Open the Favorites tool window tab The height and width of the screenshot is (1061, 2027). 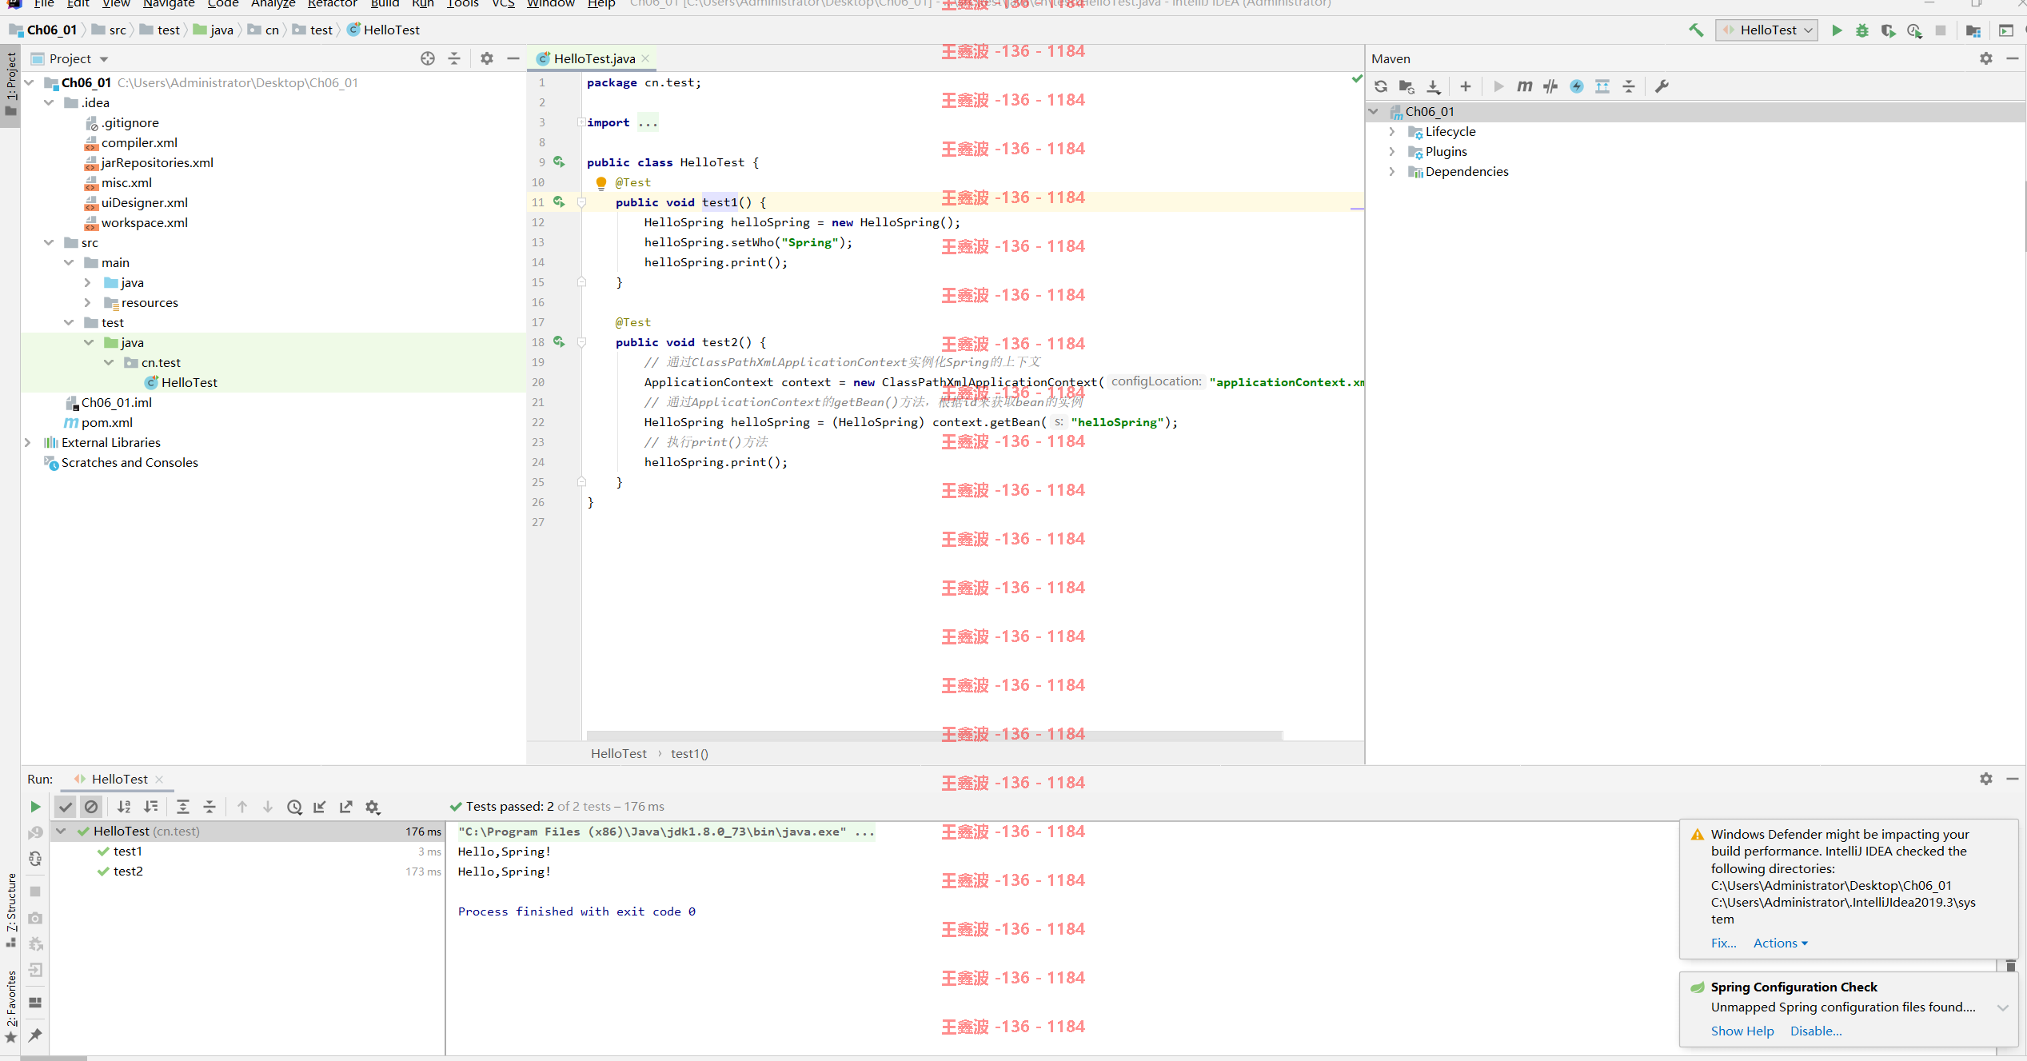click(x=11, y=1006)
